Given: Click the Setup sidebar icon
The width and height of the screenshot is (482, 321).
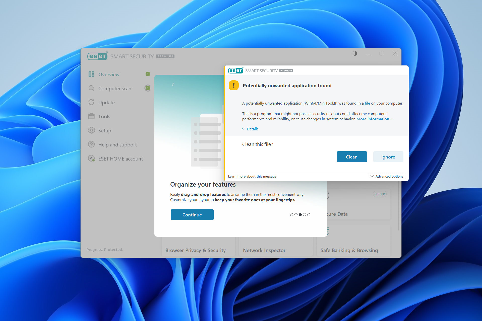Looking at the screenshot, I should [x=92, y=130].
